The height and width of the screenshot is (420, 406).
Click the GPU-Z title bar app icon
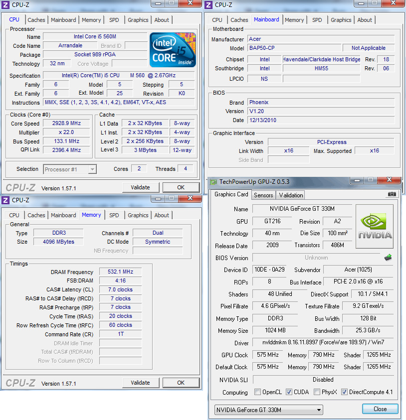(x=213, y=182)
